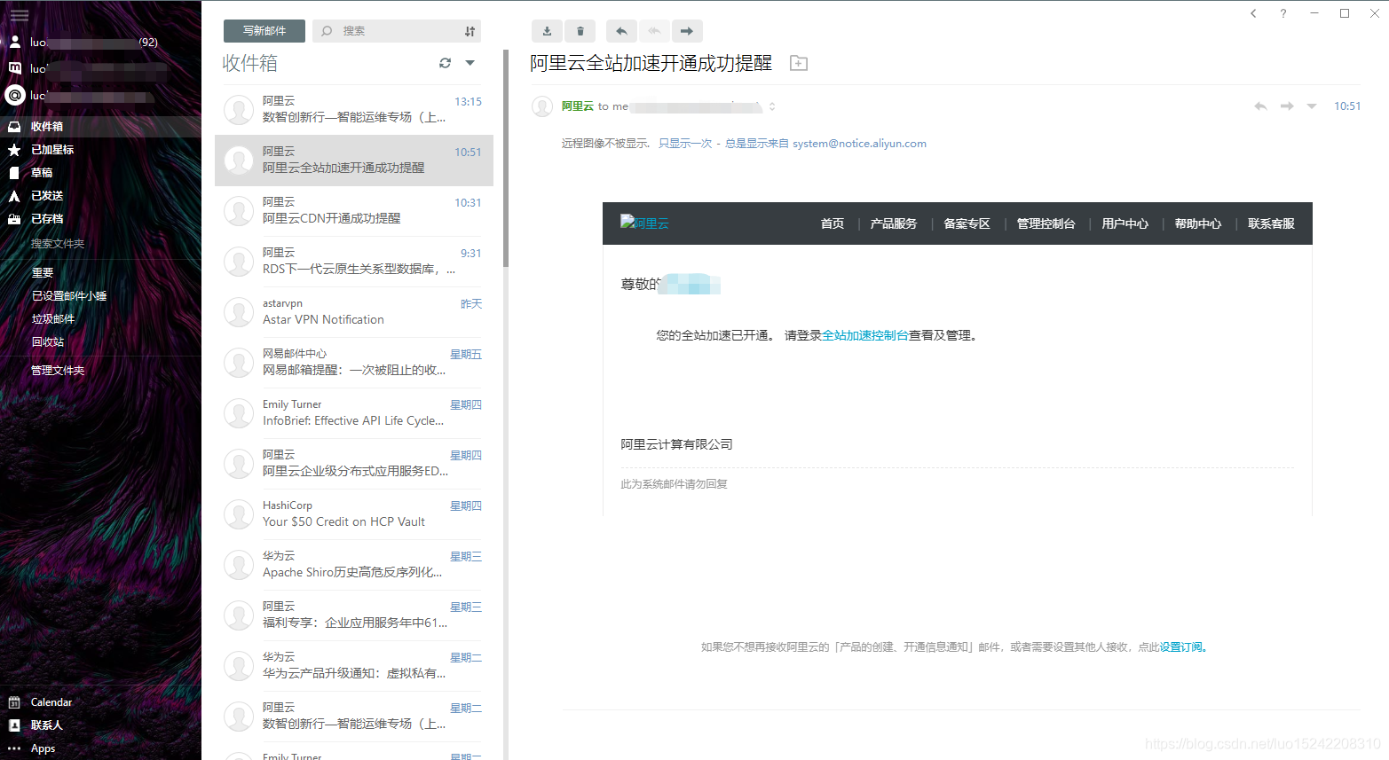The width and height of the screenshot is (1389, 760).
Task: Reply using the toolbar reply arrow
Action: tap(621, 31)
